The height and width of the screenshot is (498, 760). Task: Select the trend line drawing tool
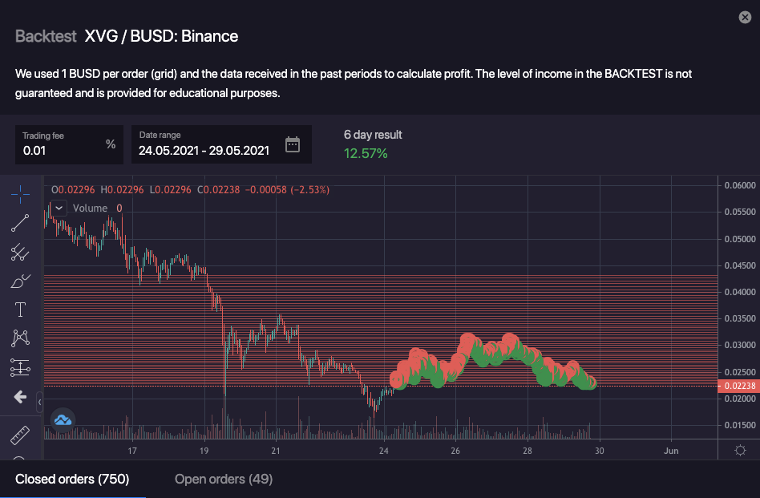click(x=21, y=224)
